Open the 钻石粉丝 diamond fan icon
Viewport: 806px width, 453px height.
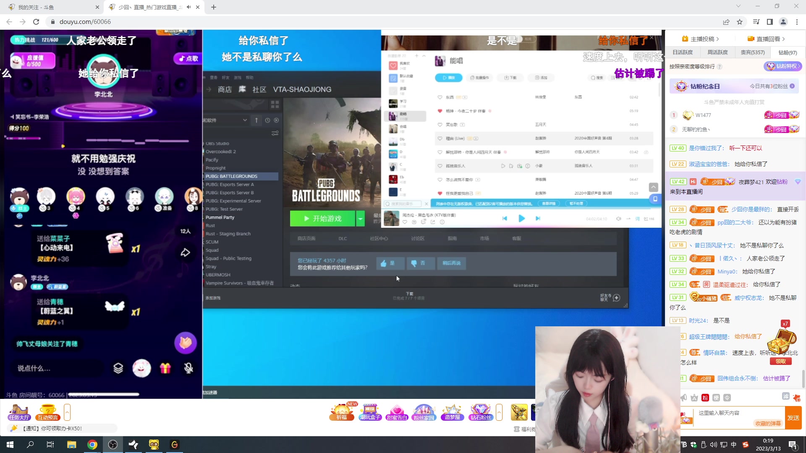click(x=481, y=412)
